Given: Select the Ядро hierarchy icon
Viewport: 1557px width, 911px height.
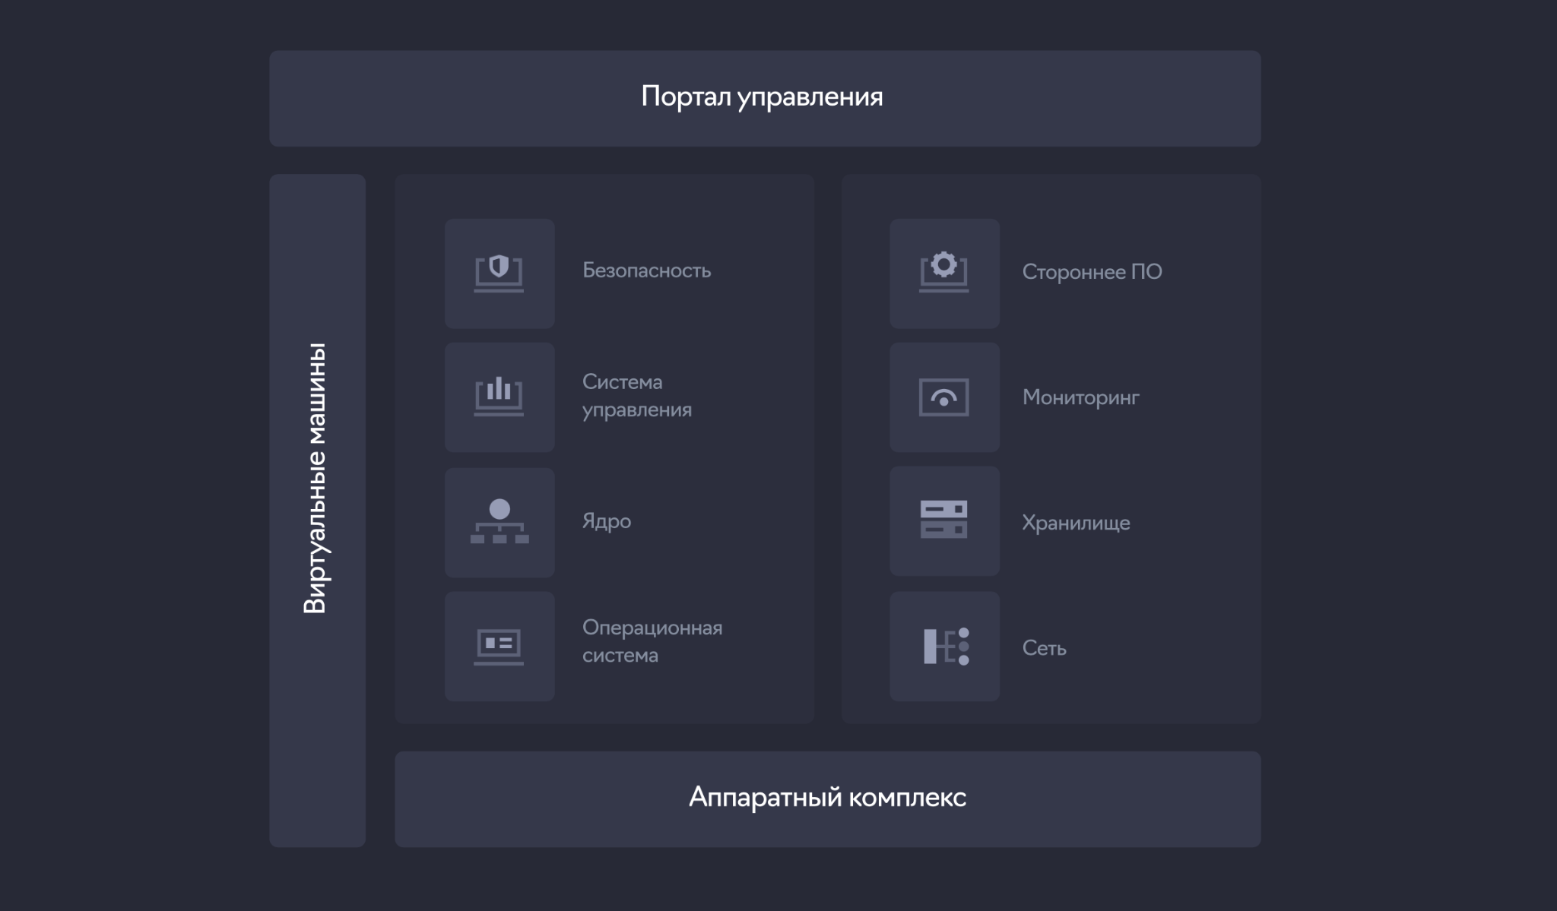Looking at the screenshot, I should [499, 522].
